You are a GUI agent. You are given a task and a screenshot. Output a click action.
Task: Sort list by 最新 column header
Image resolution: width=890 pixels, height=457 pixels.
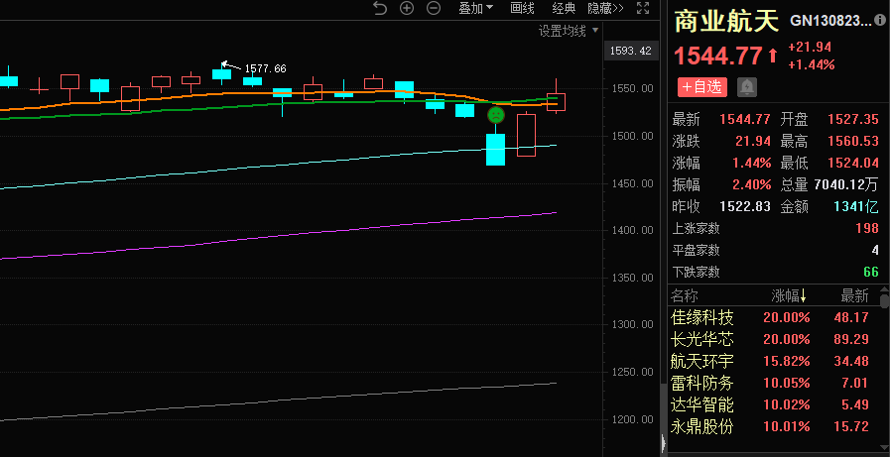(854, 295)
